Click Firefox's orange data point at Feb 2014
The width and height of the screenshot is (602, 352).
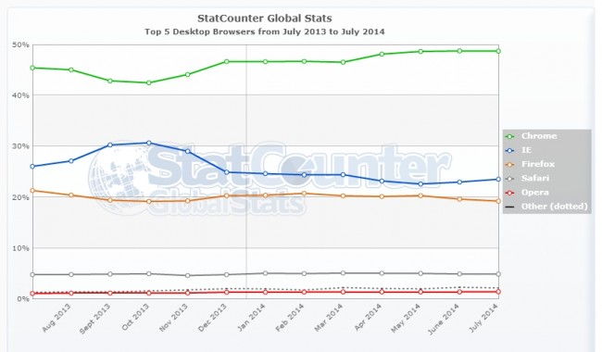304,194
